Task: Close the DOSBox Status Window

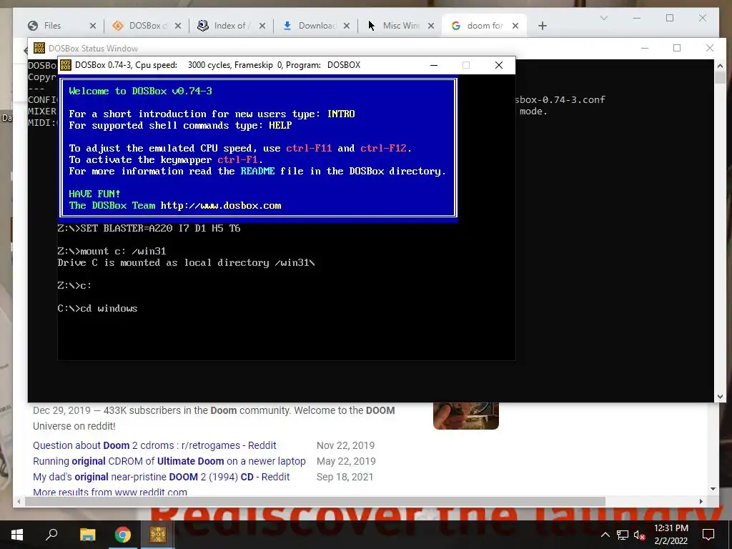Action: point(710,48)
